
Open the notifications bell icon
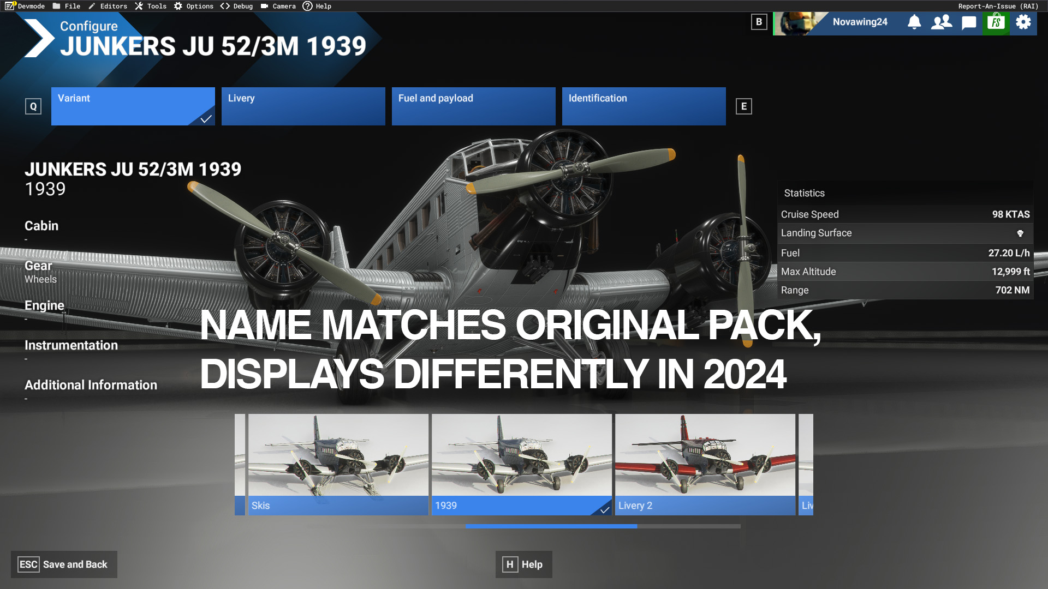click(914, 22)
